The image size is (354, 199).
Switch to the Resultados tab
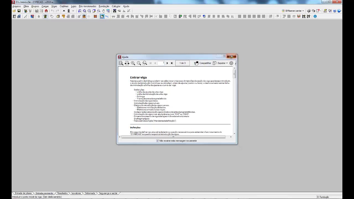(x=62, y=193)
